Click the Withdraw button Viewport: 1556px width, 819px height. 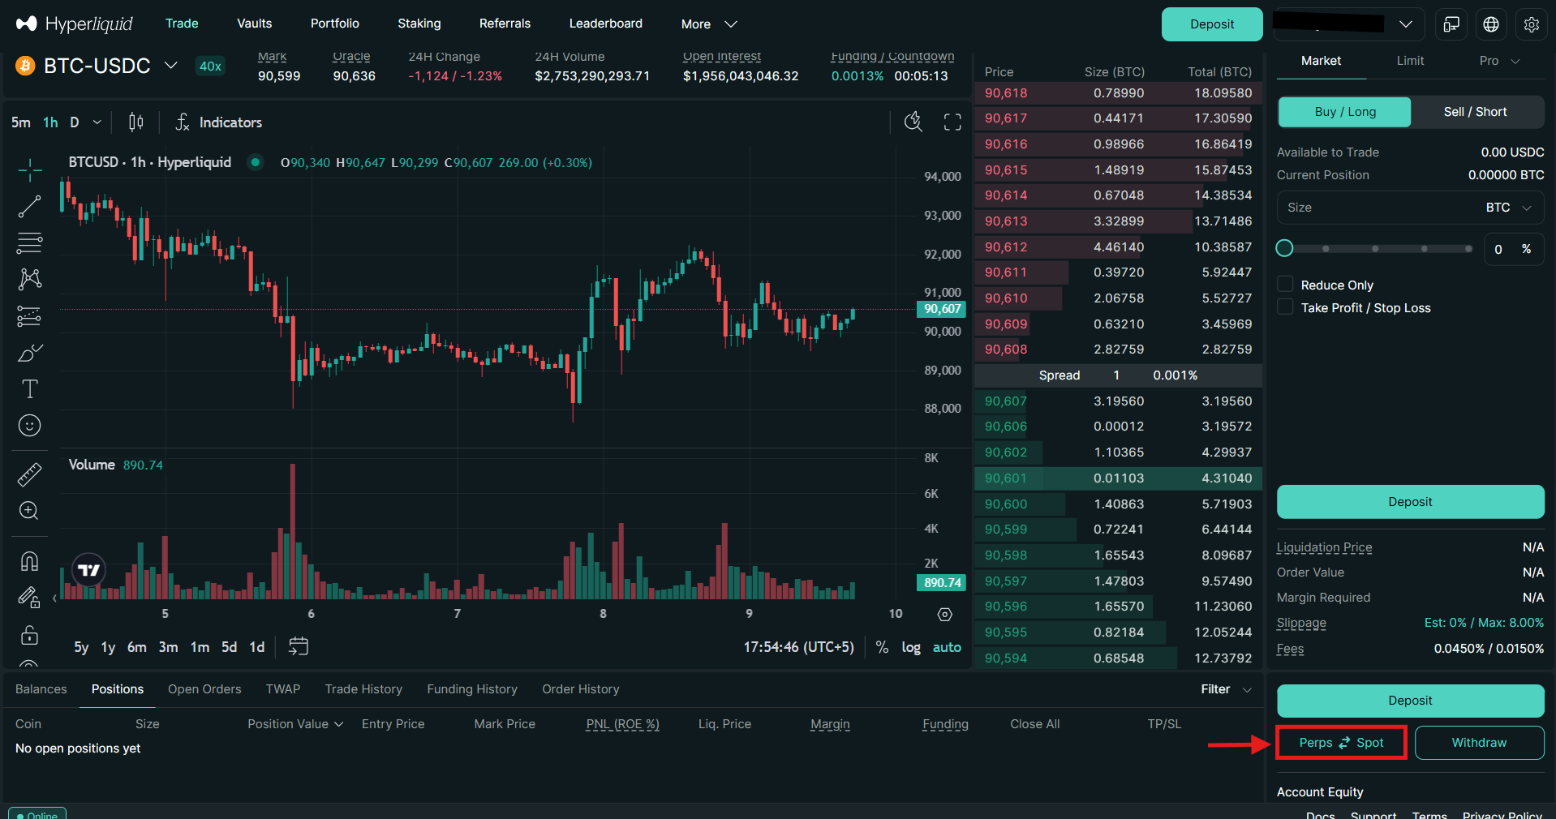tap(1478, 743)
